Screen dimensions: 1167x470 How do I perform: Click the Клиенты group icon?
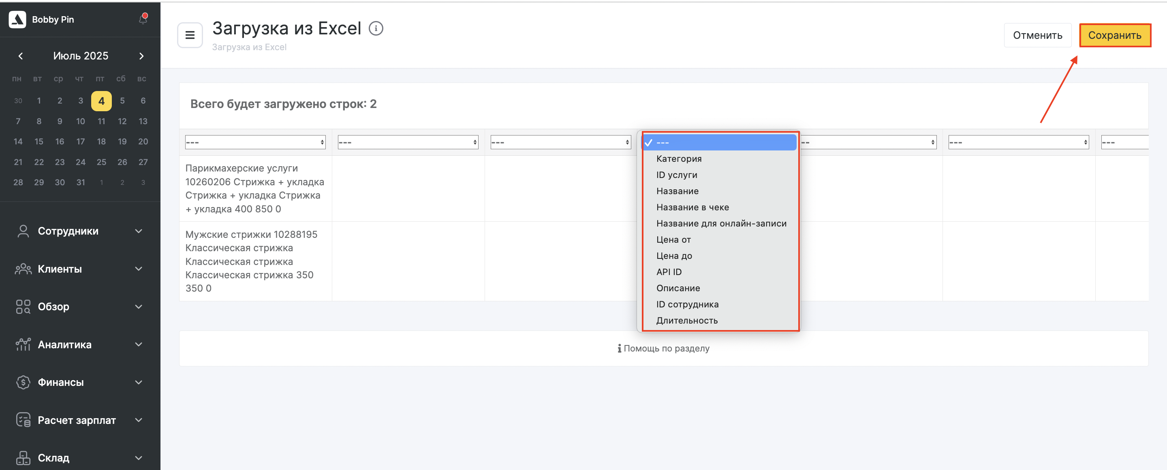(x=23, y=269)
